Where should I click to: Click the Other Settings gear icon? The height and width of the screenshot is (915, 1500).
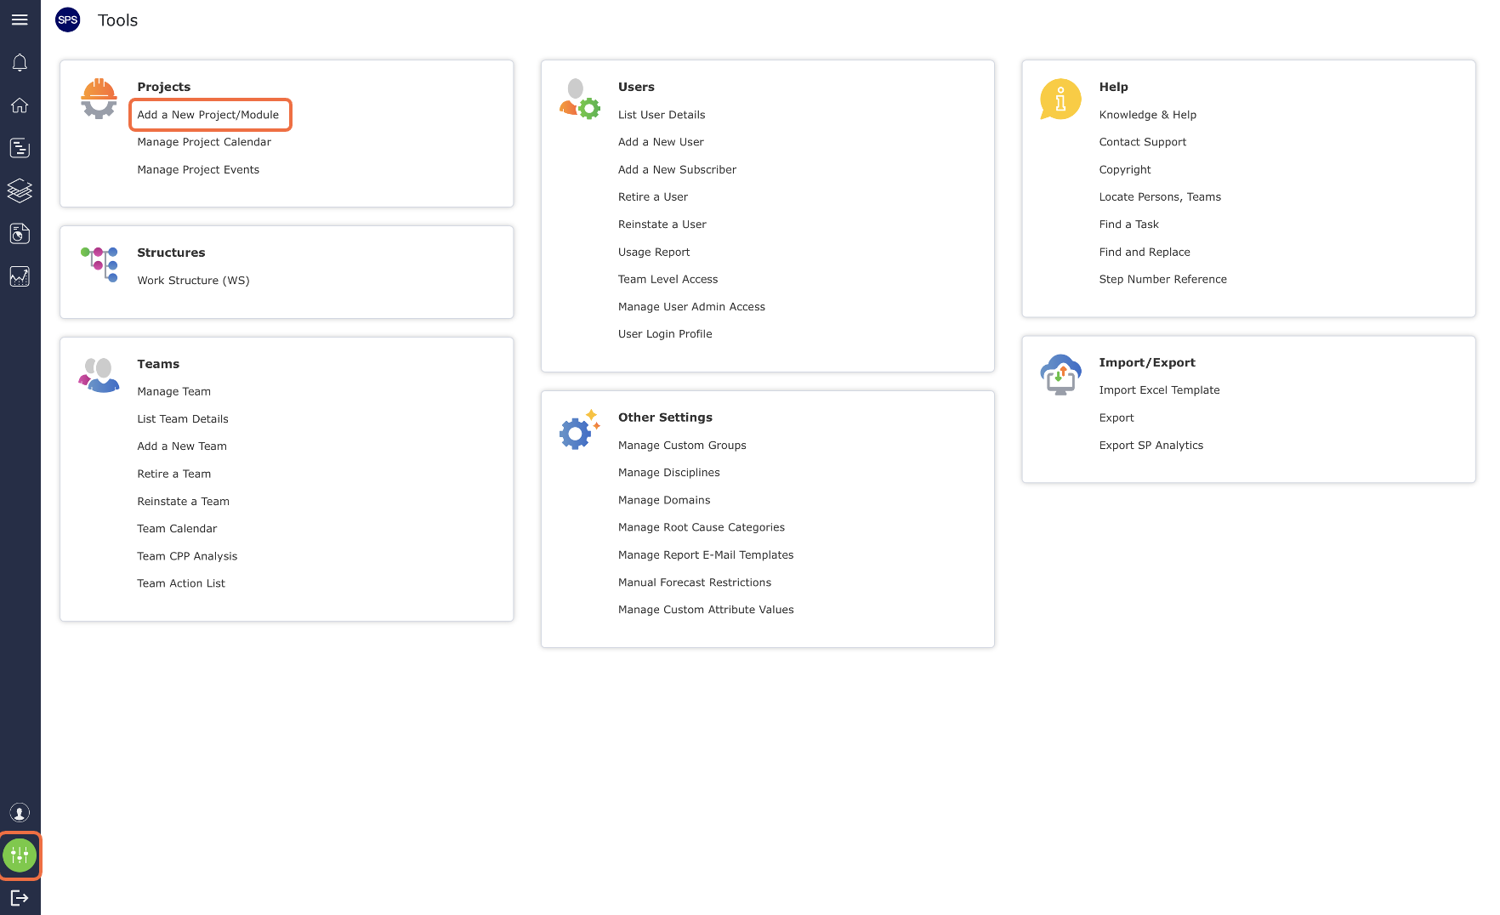[580, 429]
